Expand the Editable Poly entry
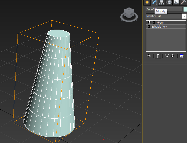Screen dimensions: 187x143 click(x=149, y=27)
